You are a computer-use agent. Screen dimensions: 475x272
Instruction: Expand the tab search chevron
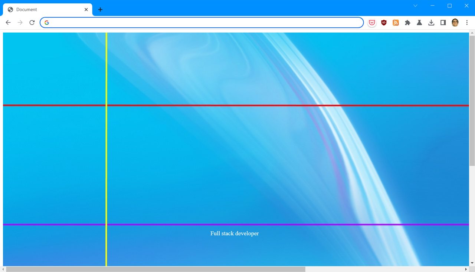(x=415, y=6)
